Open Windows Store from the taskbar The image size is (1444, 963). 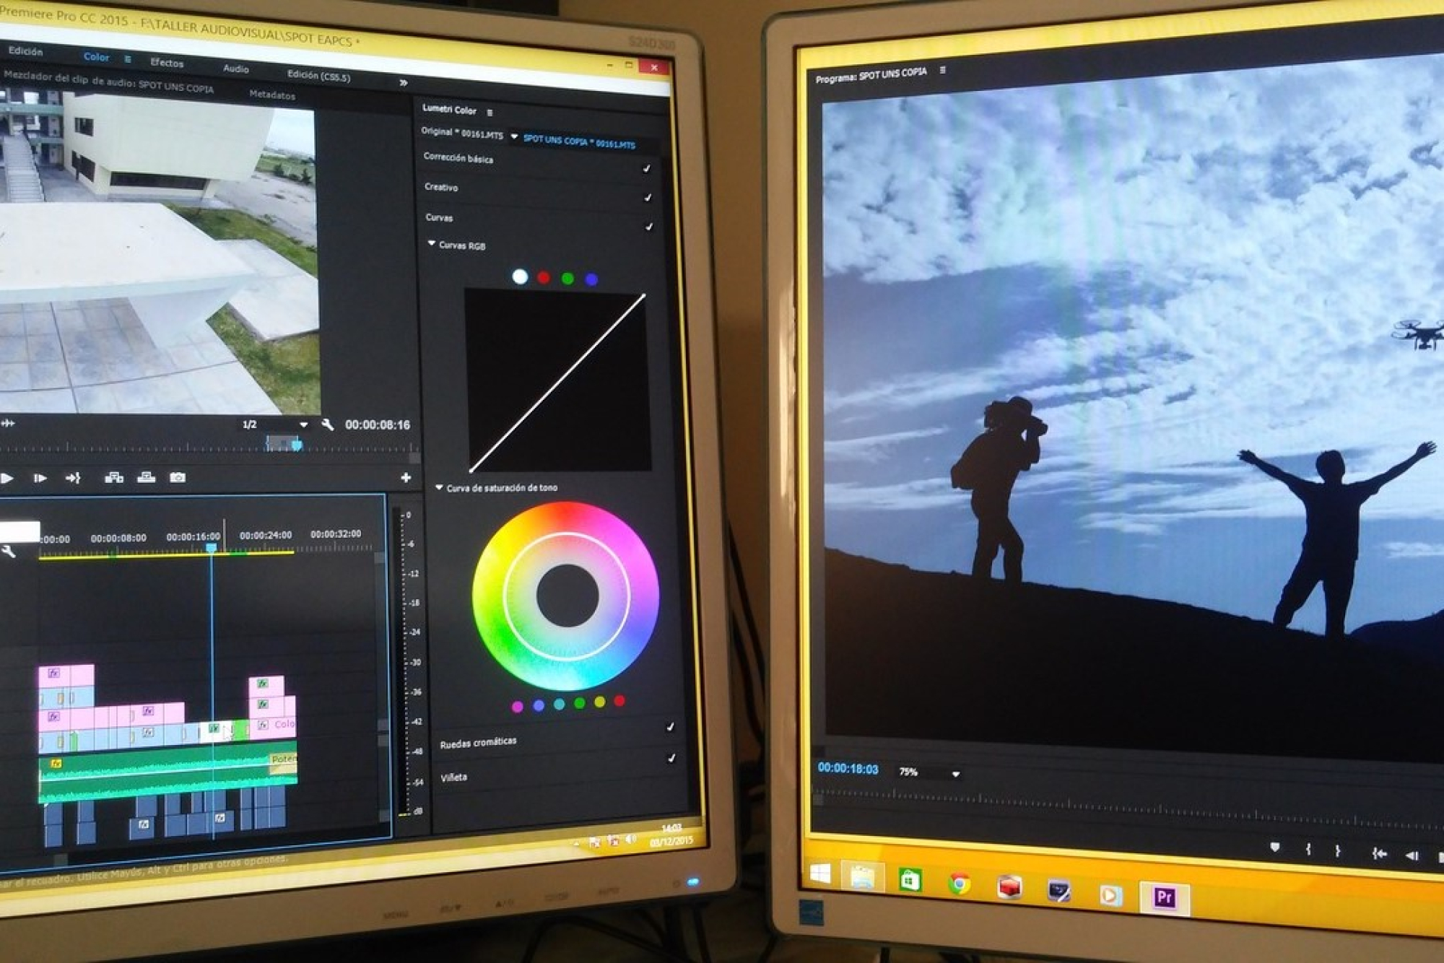[910, 880]
